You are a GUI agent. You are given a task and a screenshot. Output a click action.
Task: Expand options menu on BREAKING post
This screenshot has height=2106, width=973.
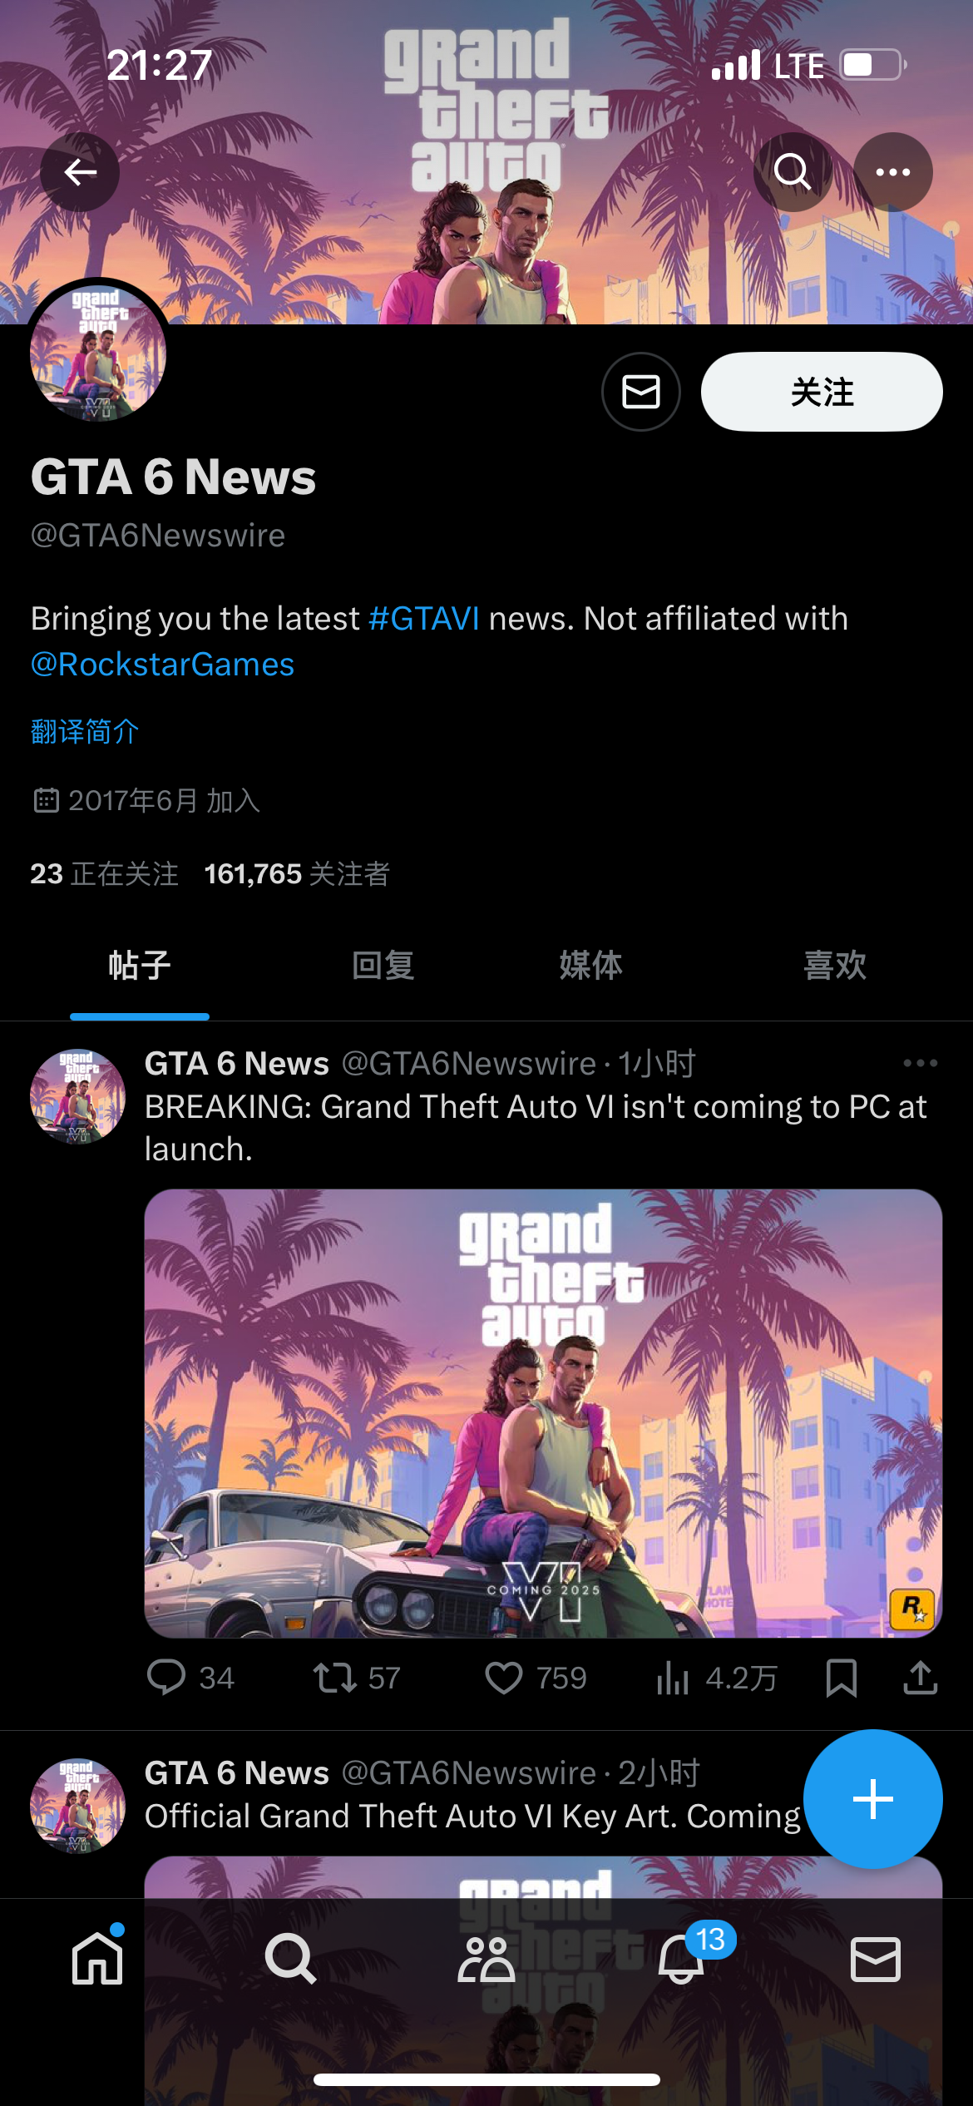click(x=921, y=1063)
